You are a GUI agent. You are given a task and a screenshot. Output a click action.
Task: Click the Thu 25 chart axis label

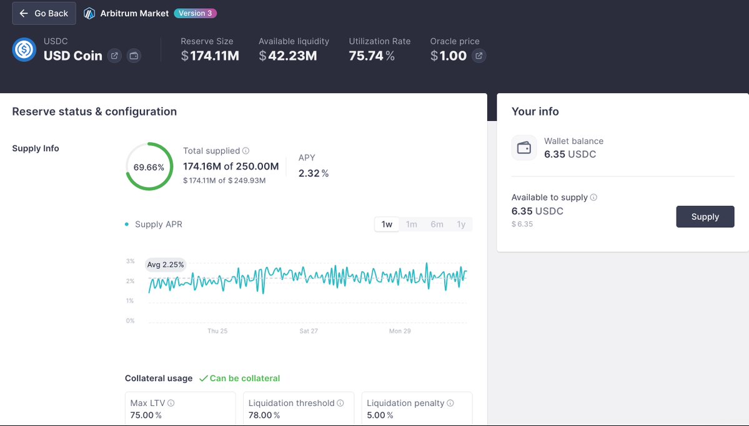click(x=217, y=331)
